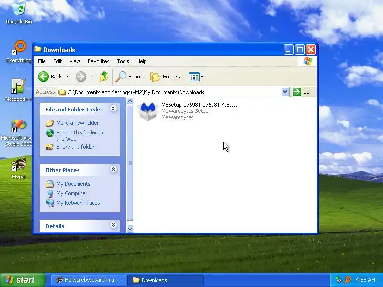Click the Make a new folder icon
The image size is (383, 287).
50,123
